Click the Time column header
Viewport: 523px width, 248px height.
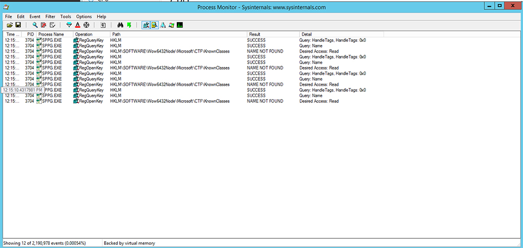[x=13, y=34]
